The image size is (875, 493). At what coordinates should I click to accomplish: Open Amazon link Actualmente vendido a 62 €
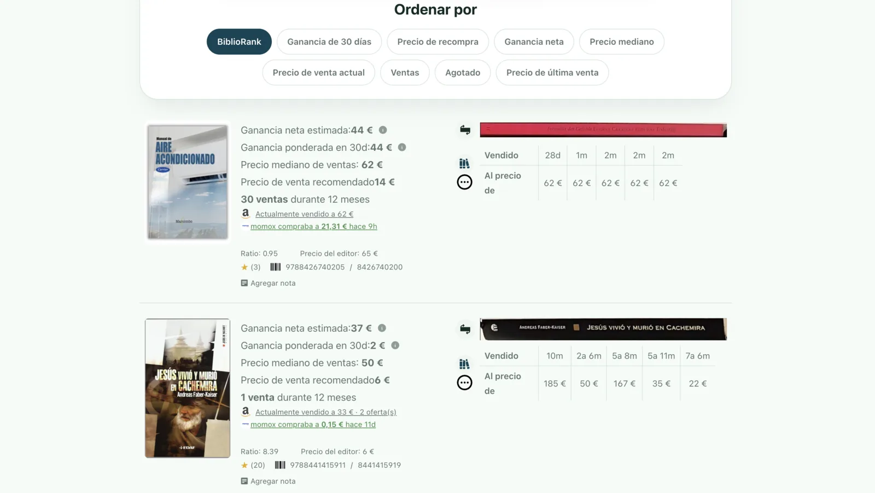pyautogui.click(x=304, y=214)
